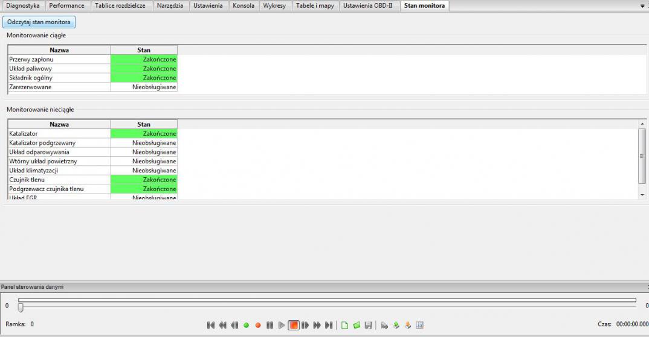Click the Ramka: 0 frame counter
This screenshot has height=337, width=649.
coord(20,324)
